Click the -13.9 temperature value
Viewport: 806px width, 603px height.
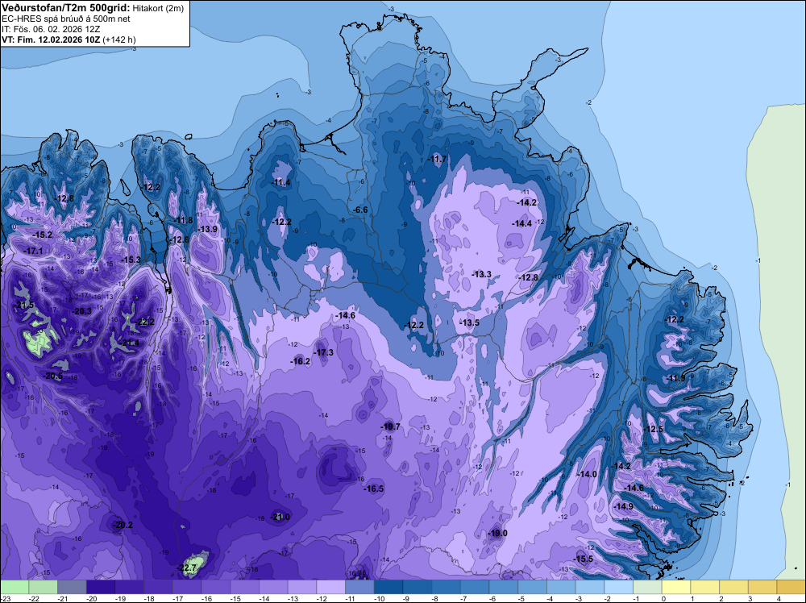click(208, 229)
